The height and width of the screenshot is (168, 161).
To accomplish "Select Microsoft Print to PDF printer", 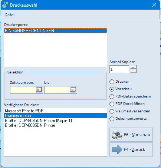I will pos(55,111).
